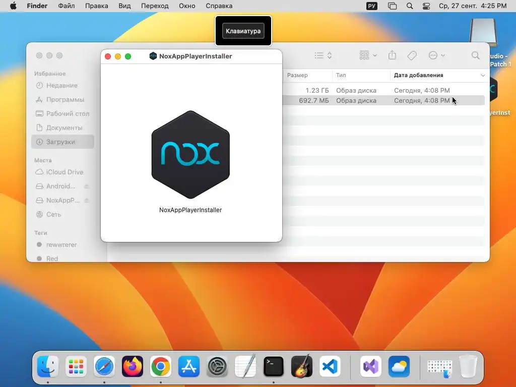The width and height of the screenshot is (516, 387).
Task: Select the external drive icon on desktop
Action: (483, 32)
